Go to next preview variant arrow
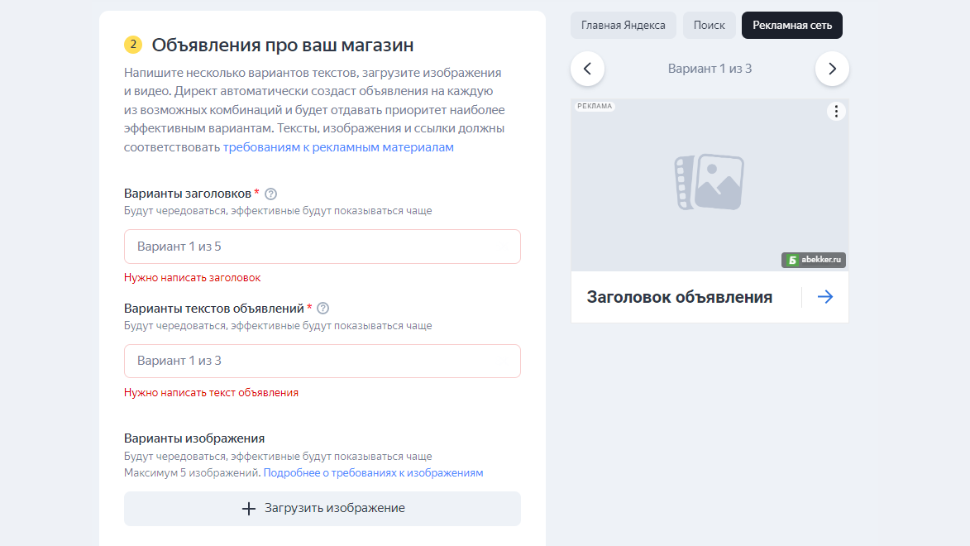This screenshot has width=970, height=546. [x=832, y=69]
